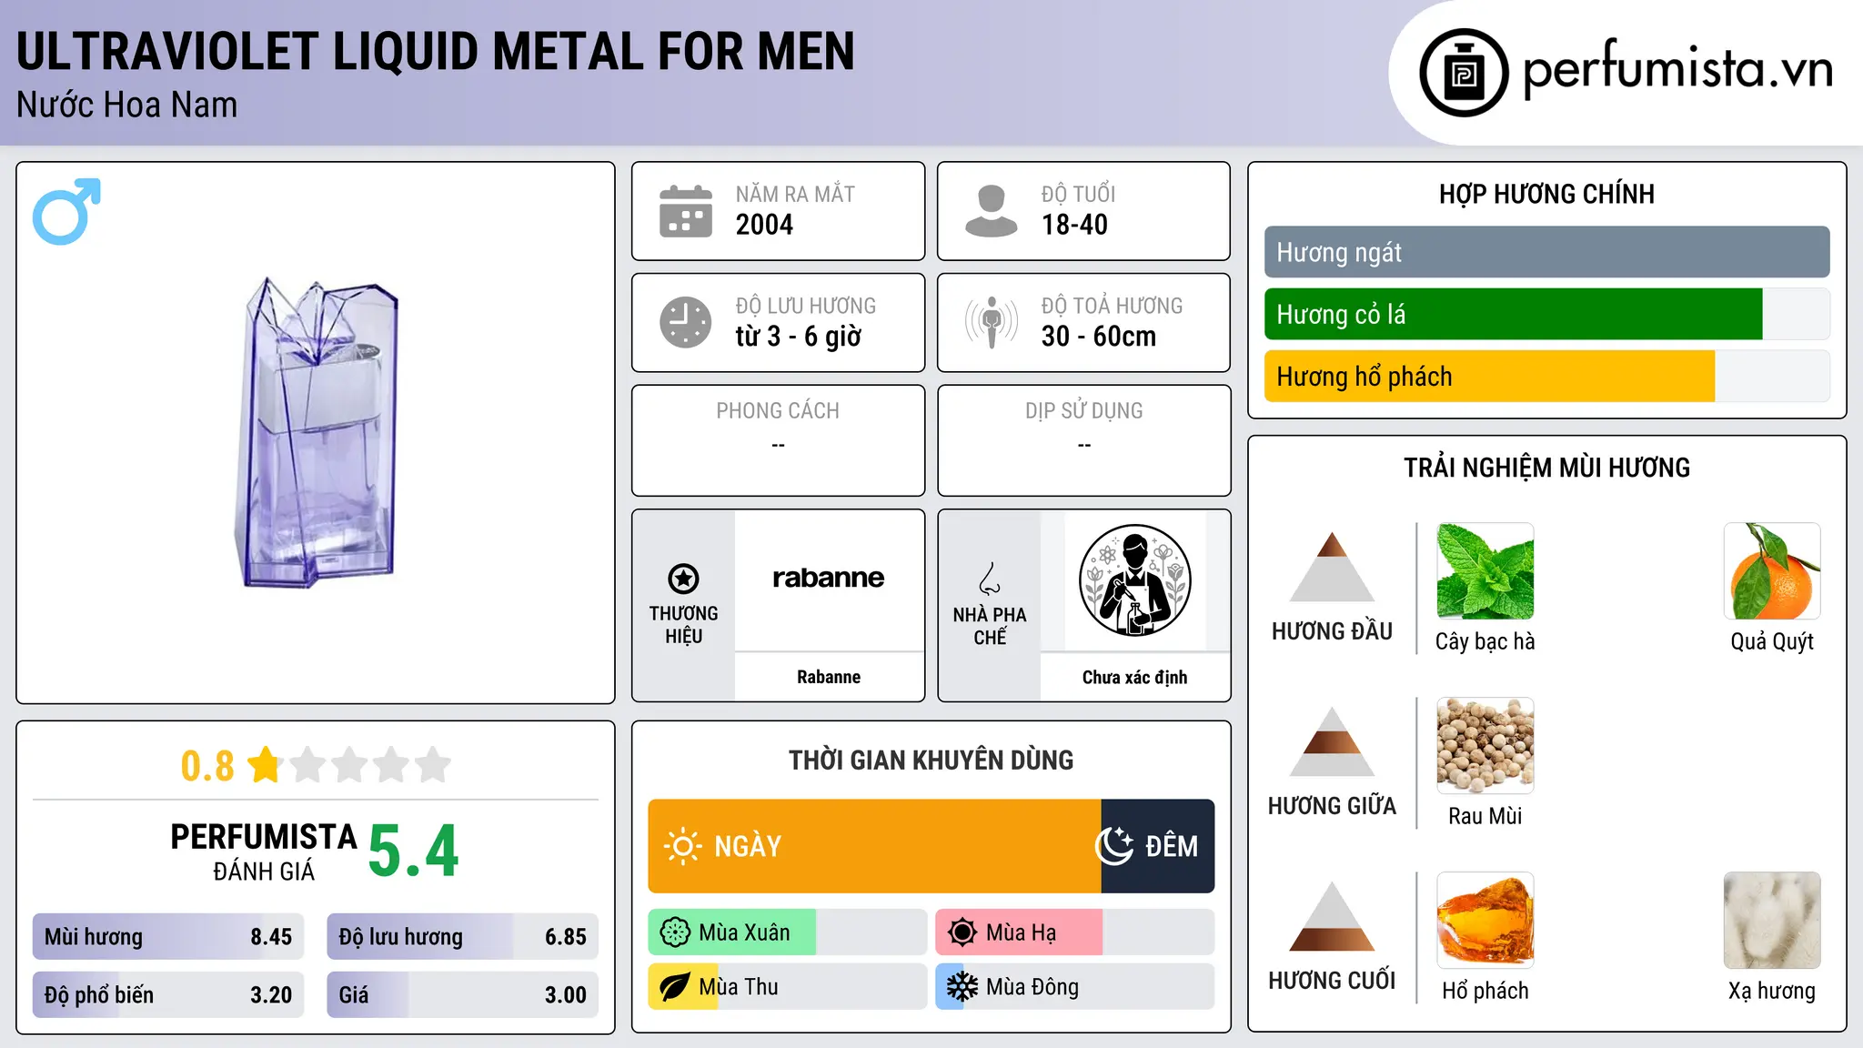Viewport: 1863px width, 1048px height.
Task: Click the sillage icon beside Độ toả hương
Action: click(991, 322)
